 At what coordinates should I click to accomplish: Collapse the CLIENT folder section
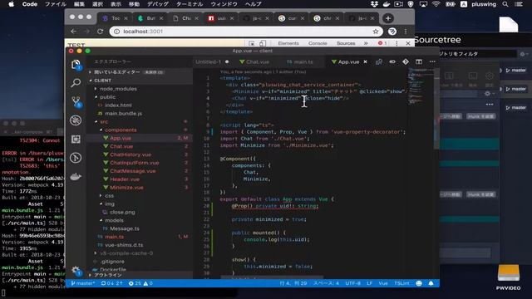[102, 81]
